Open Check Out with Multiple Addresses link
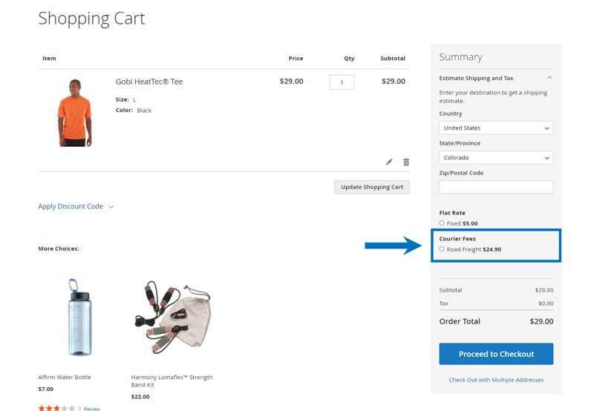 tap(496, 380)
